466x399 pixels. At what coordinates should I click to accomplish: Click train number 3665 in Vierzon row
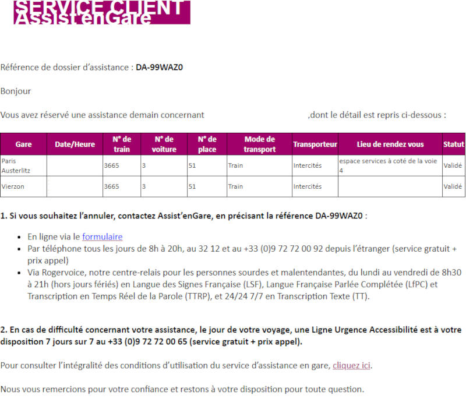coord(111,186)
